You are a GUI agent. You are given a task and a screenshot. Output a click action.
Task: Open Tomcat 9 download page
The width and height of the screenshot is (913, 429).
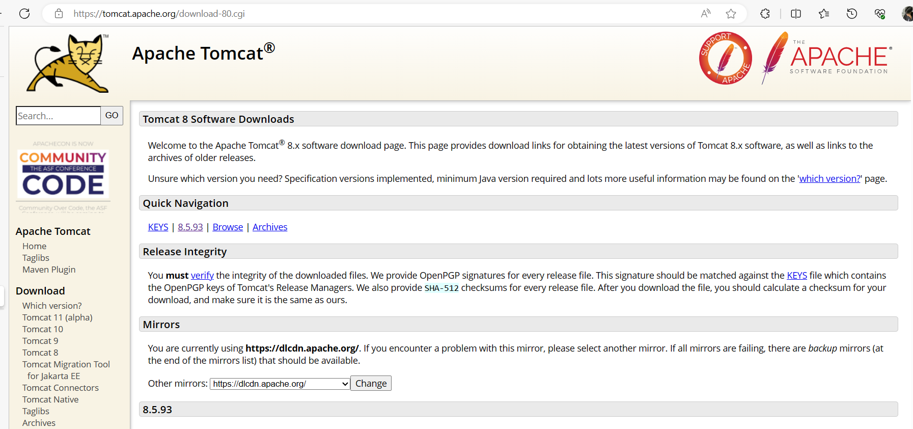pyautogui.click(x=40, y=341)
